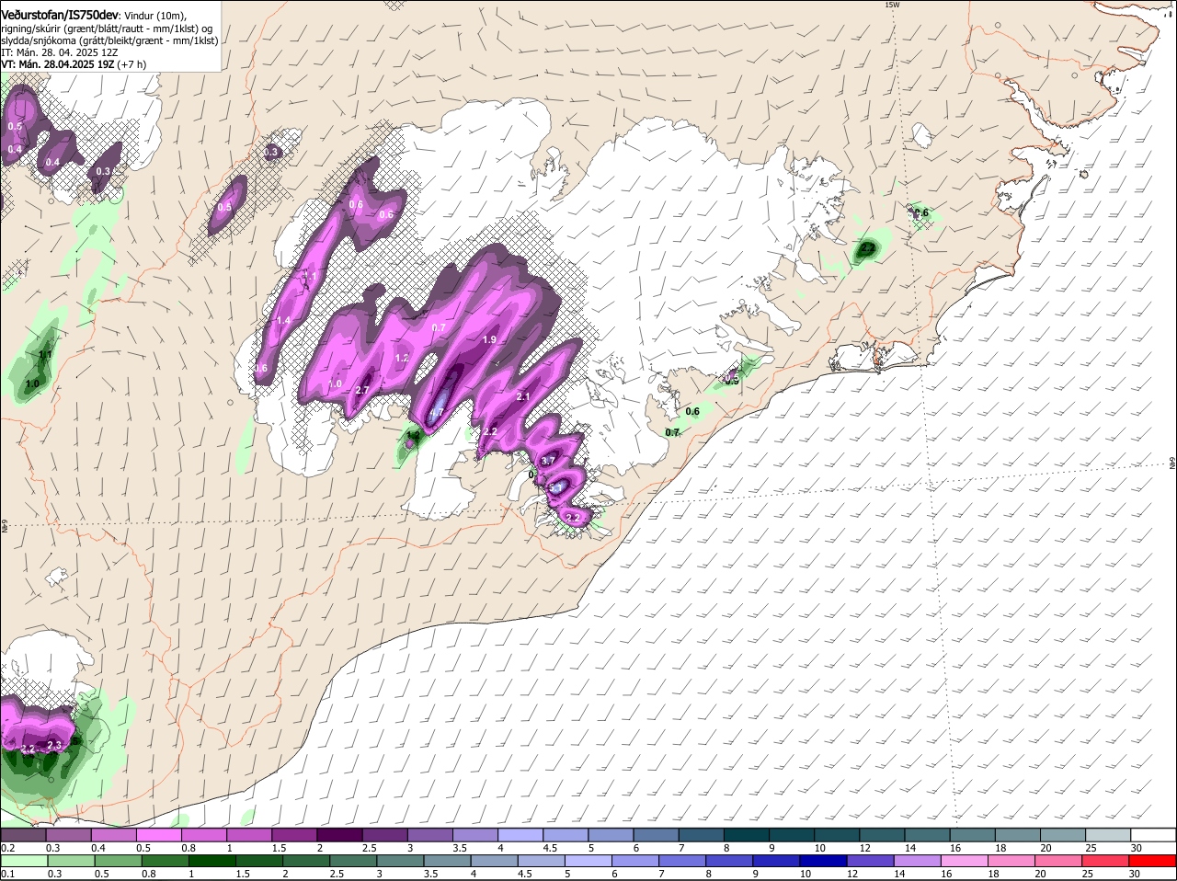Click the darkest green rain swatch between 1 and 1.5

211,860
